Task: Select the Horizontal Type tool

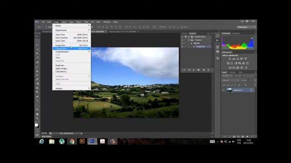Action: pyautogui.click(x=37, y=101)
